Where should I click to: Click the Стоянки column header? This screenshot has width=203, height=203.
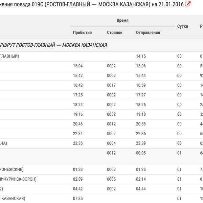click(x=115, y=32)
